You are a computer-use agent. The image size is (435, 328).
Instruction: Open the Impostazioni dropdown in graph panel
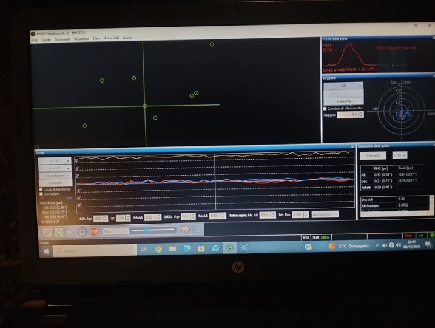coord(55,176)
